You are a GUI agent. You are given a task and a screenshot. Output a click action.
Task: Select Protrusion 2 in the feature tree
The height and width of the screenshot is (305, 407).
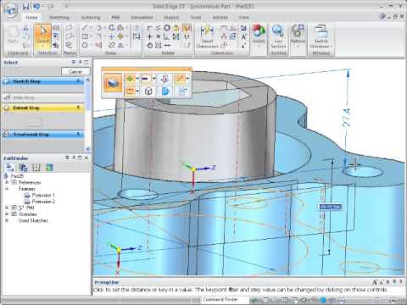[43, 202]
